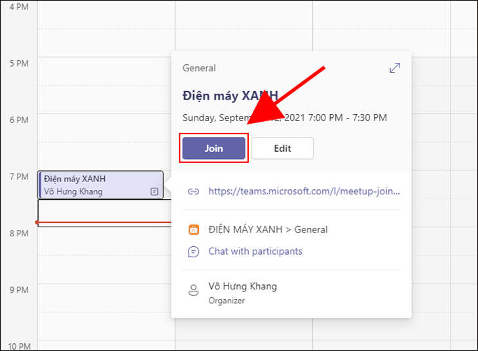Viewport: 478px width, 351px height.
Task: Select the Điện máy XANH calendar event
Action: click(101, 185)
